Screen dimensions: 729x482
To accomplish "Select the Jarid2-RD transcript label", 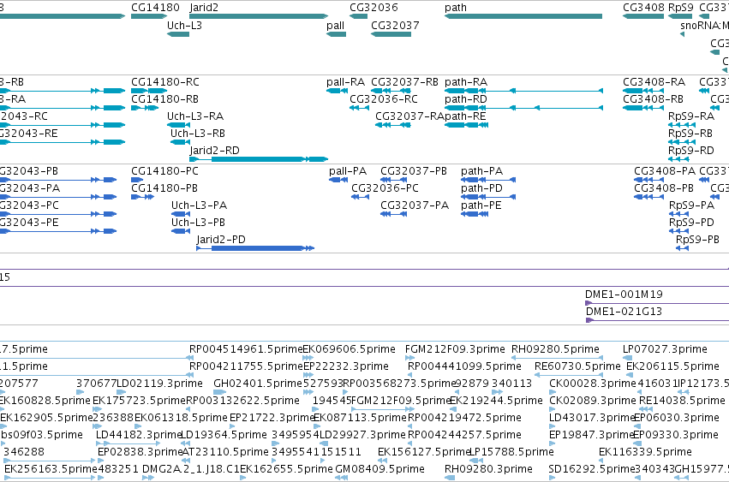I will (214, 150).
